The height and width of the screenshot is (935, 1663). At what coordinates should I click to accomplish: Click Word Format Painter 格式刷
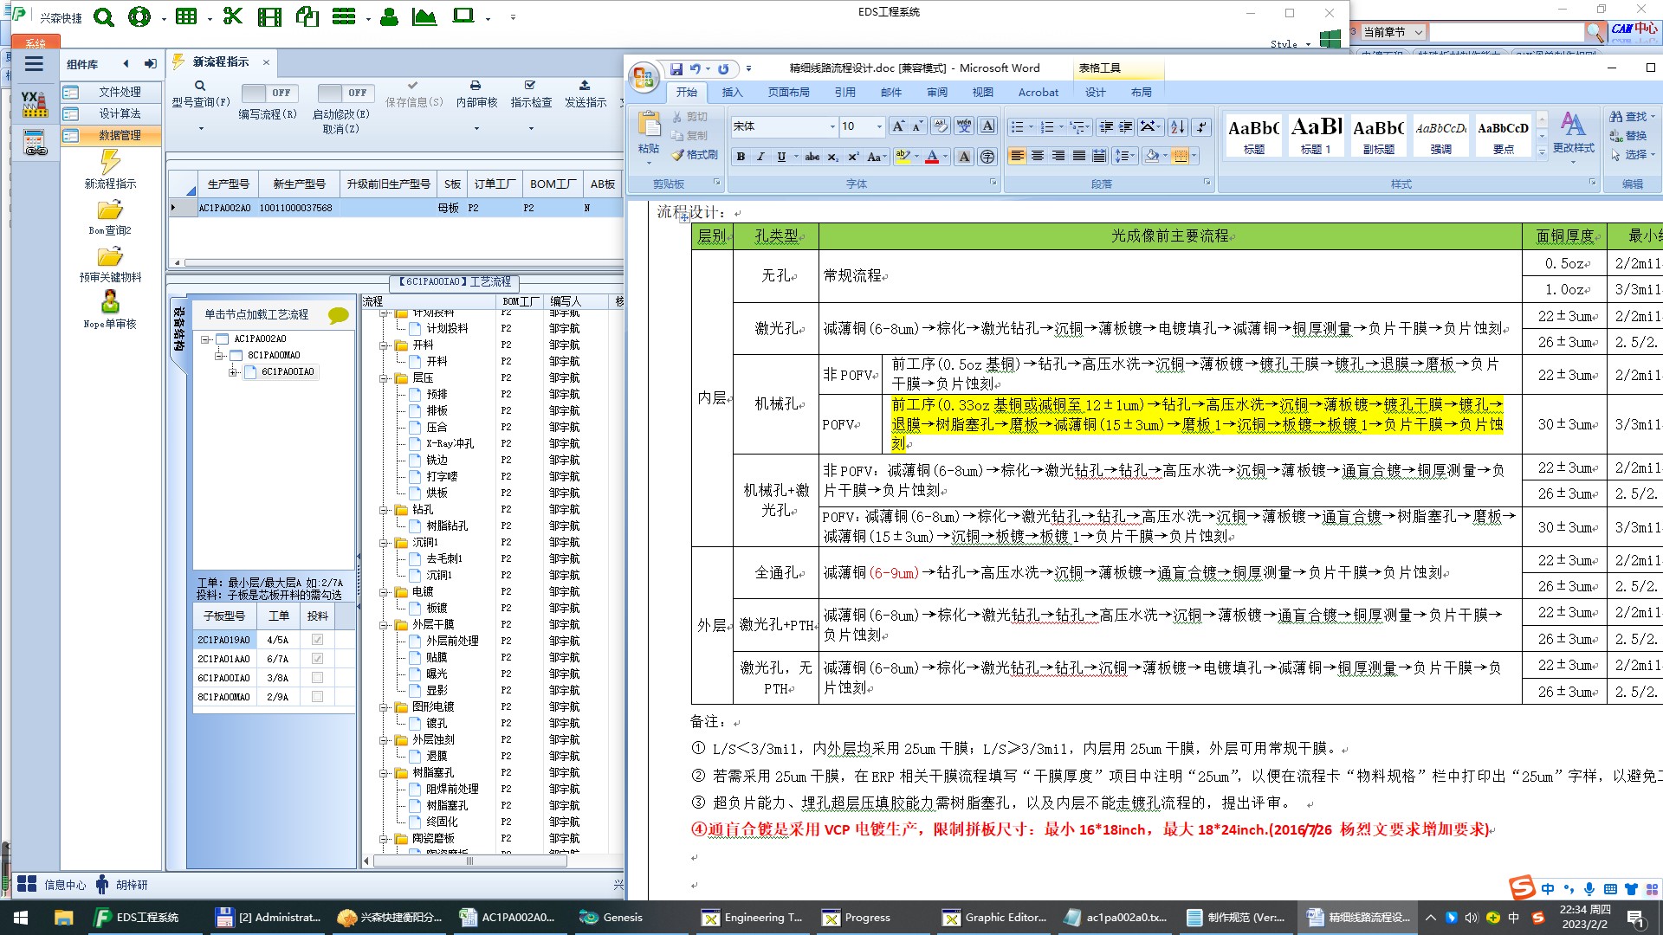pyautogui.click(x=695, y=155)
